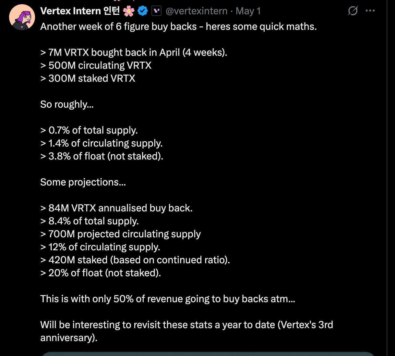
Task: Open the Vertex Intern profile avatar
Action: (22, 18)
